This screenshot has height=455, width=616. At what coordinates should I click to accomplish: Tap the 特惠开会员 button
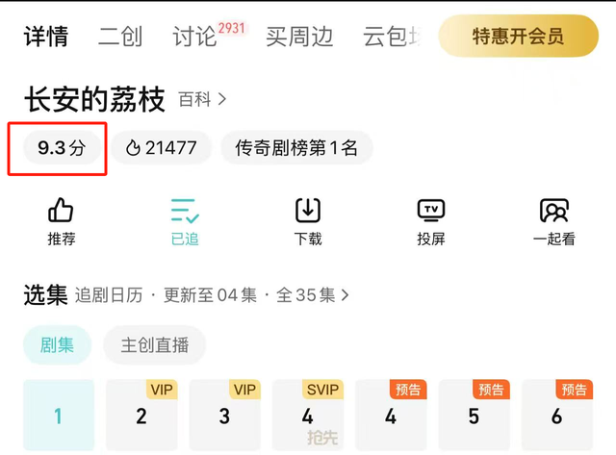pos(518,37)
